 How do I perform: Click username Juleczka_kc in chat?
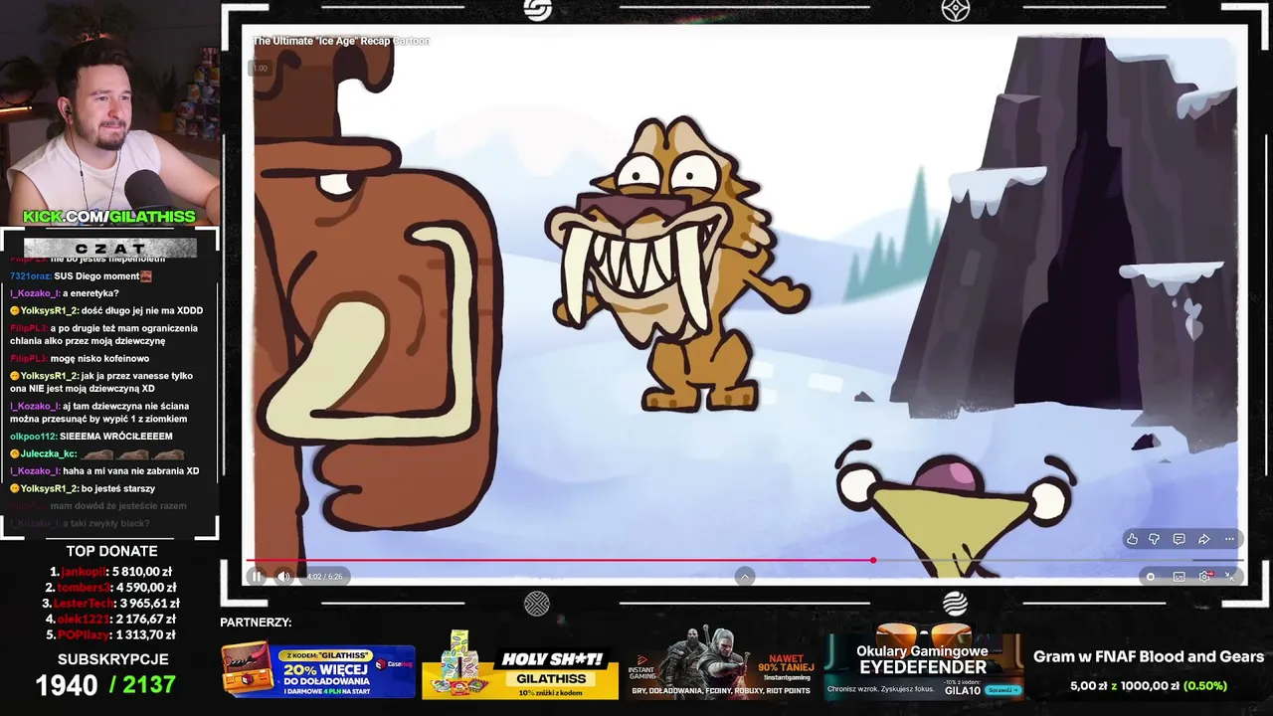click(48, 453)
